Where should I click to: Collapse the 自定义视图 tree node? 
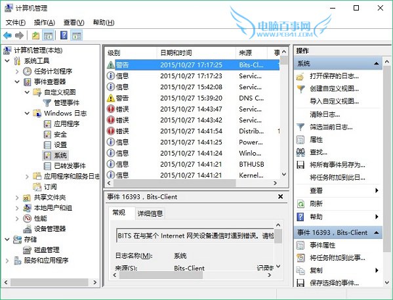(x=27, y=93)
